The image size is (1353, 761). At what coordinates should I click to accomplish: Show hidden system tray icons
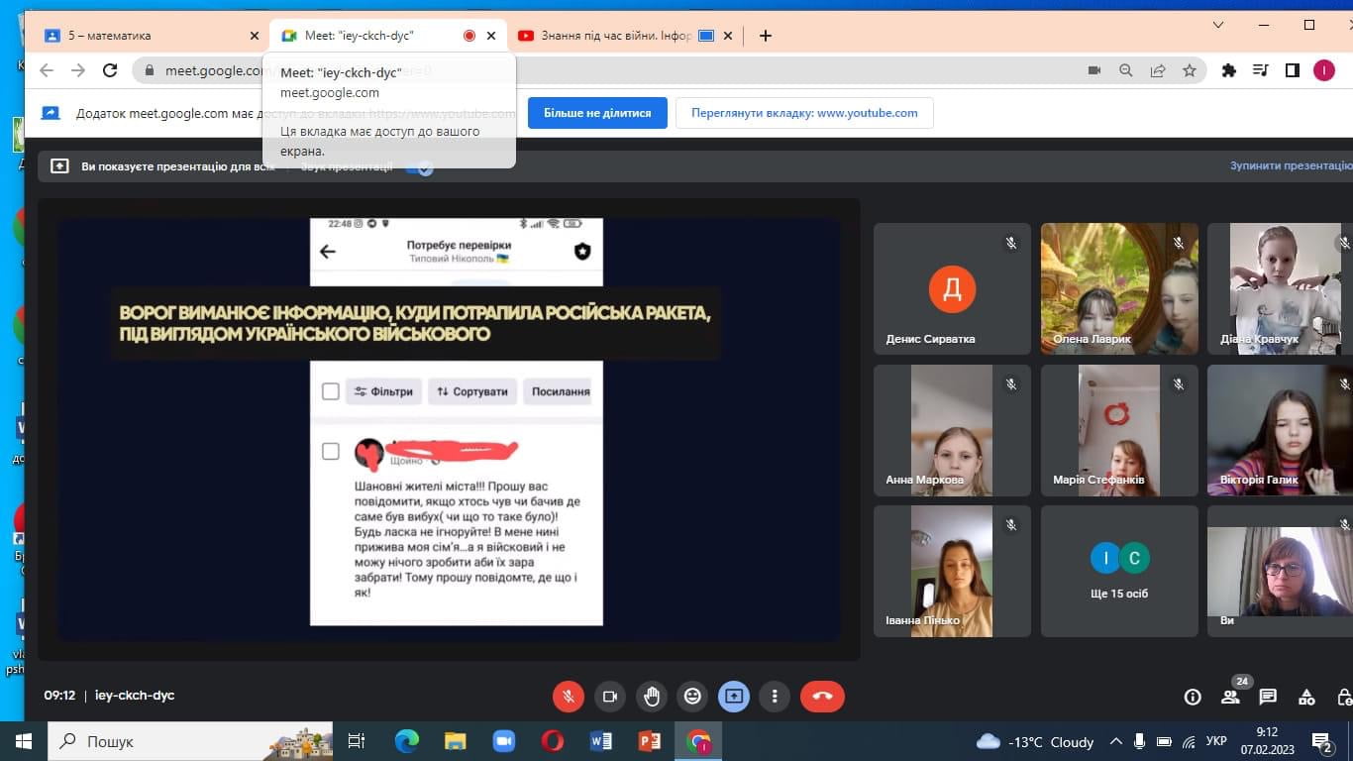pos(1116,741)
